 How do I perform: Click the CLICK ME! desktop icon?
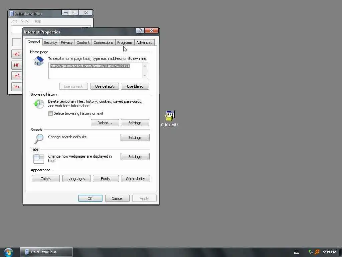[169, 119]
